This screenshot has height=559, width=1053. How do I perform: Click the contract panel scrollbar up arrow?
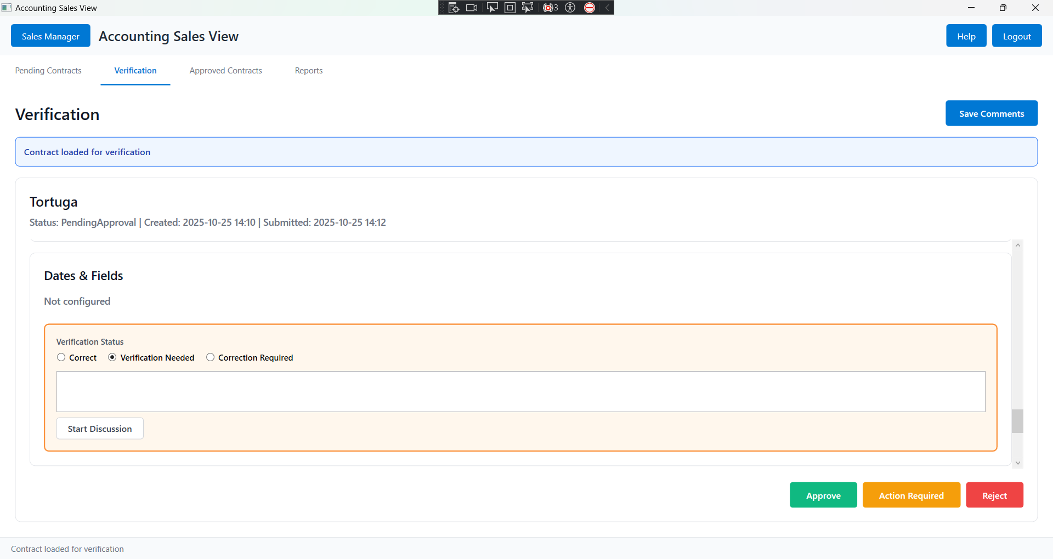[x=1017, y=246]
